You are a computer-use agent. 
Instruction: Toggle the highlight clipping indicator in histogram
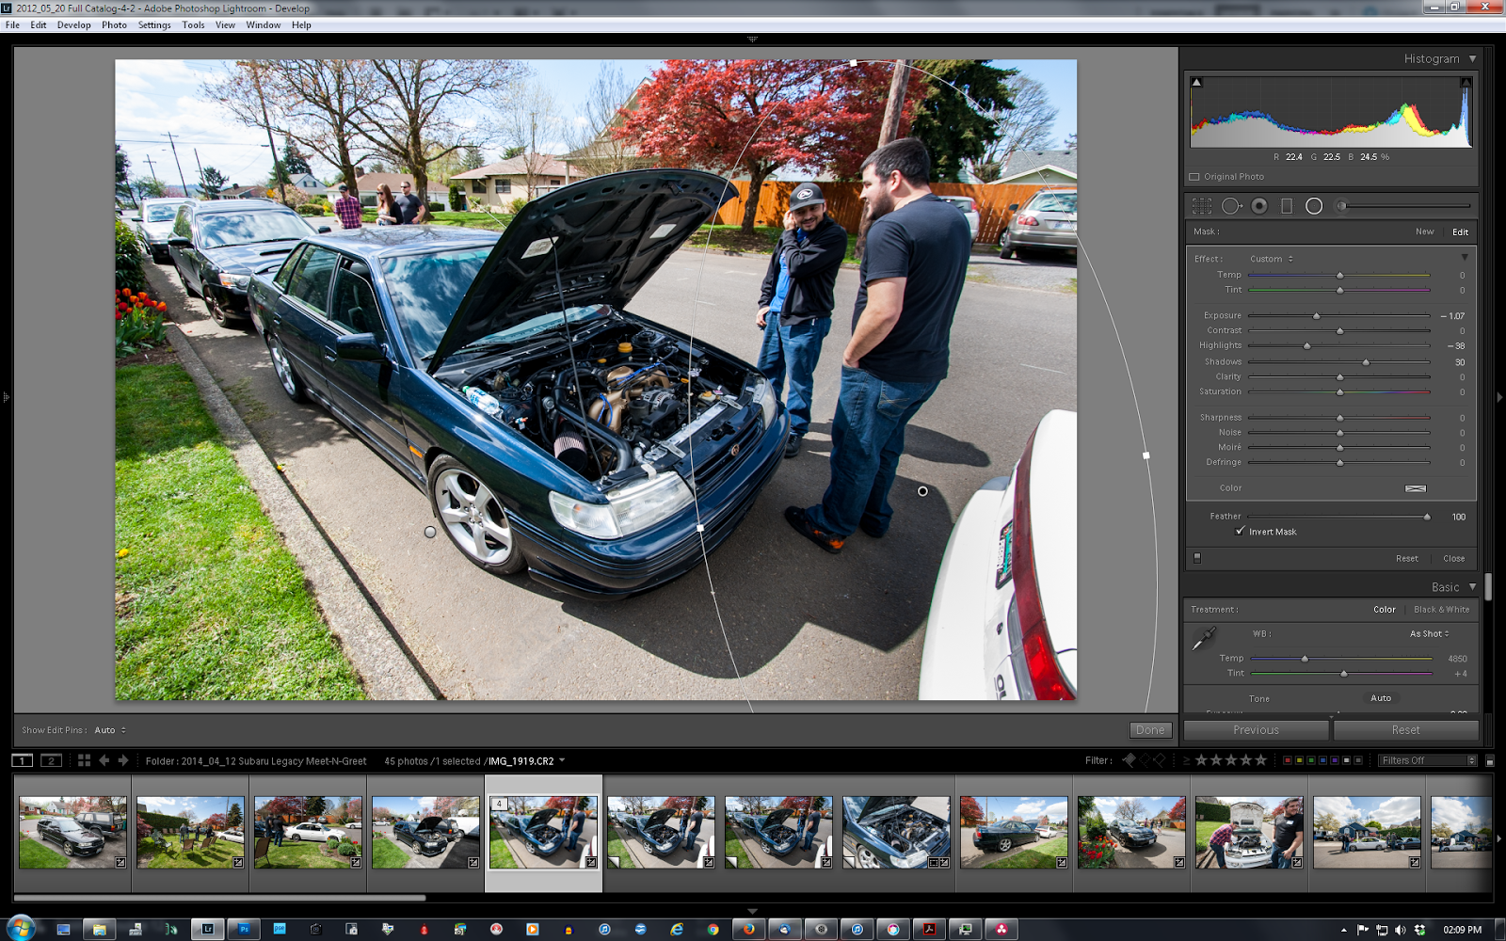click(1466, 83)
